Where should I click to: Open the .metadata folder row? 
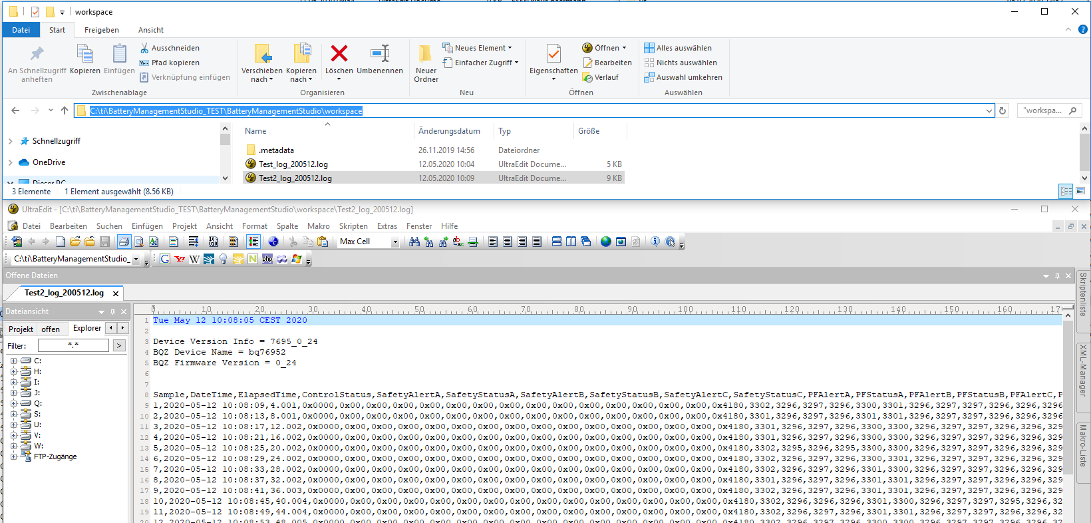(x=276, y=150)
